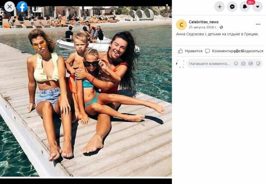Click Комментировать to comment
Image resolution: width=266 pixels, height=184 pixels.
[222, 51]
